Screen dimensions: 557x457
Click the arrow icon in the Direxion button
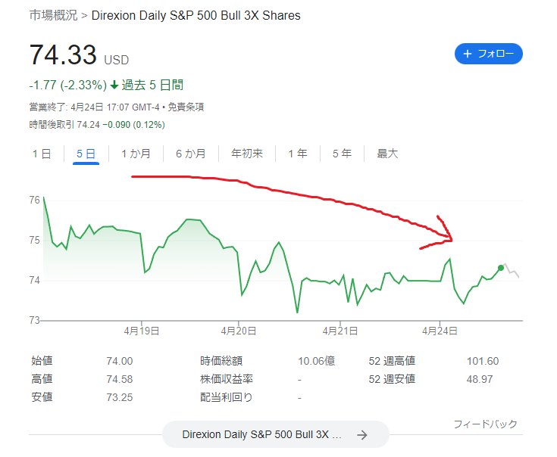click(x=362, y=434)
